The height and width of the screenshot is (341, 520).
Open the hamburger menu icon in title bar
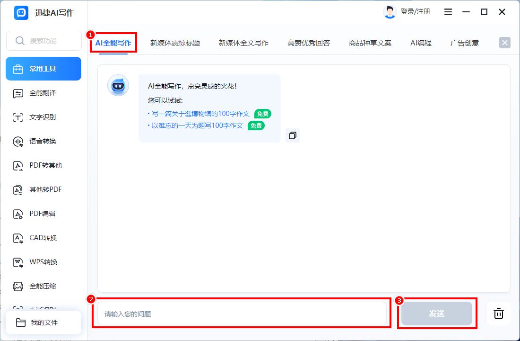448,12
